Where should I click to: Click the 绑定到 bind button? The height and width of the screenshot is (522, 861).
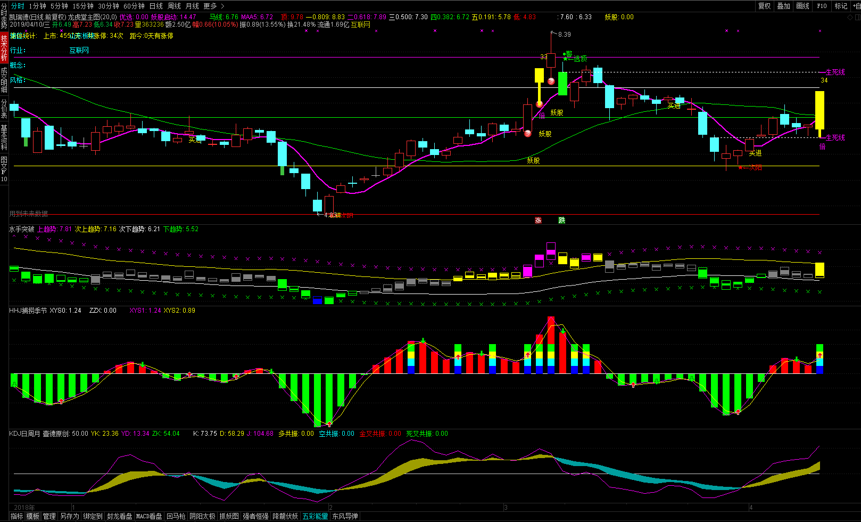(x=93, y=516)
